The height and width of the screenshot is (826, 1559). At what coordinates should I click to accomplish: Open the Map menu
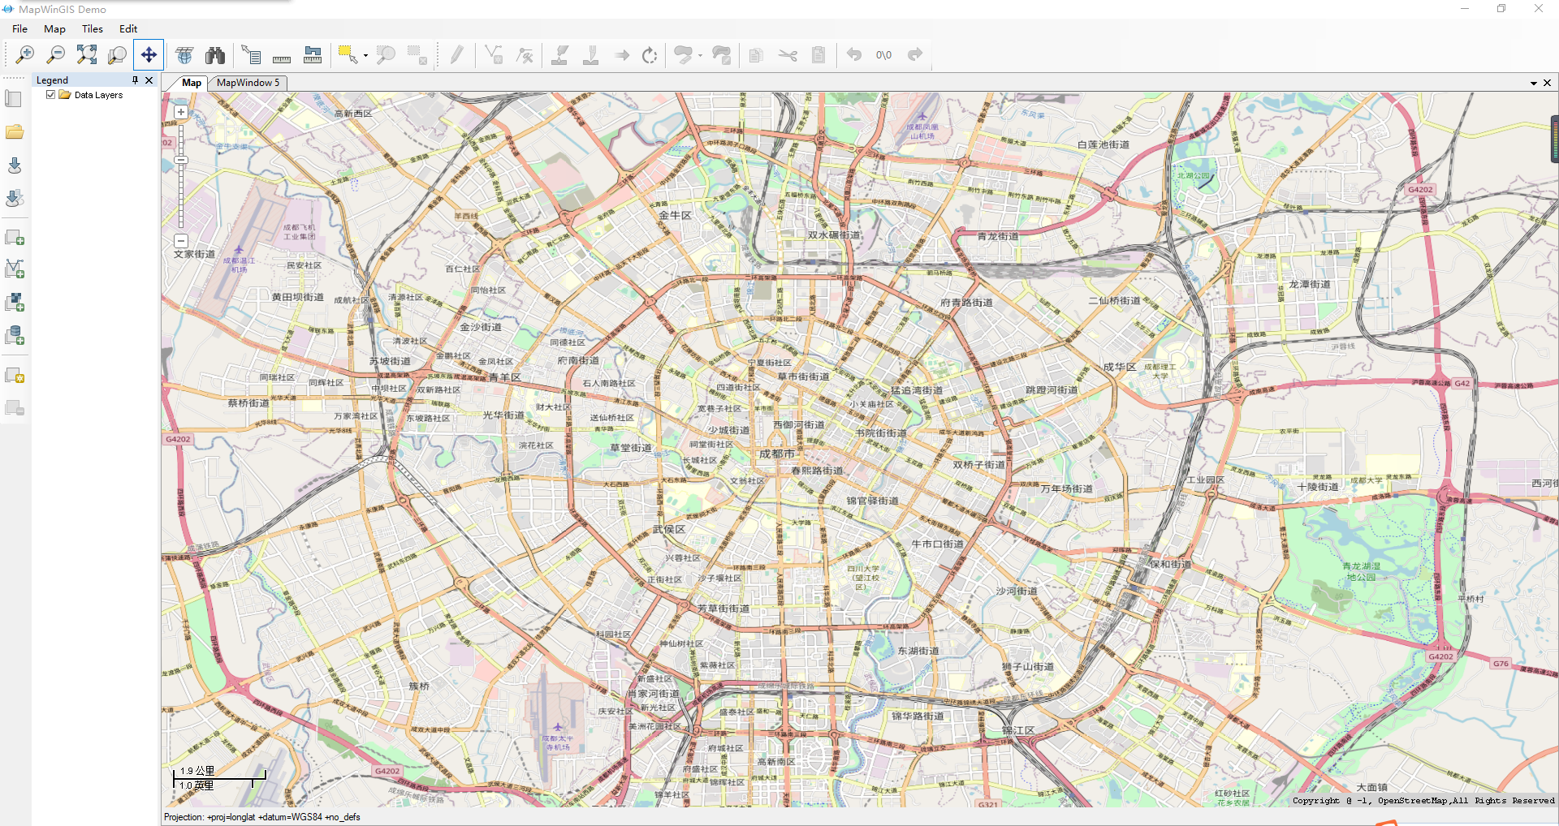click(x=54, y=28)
